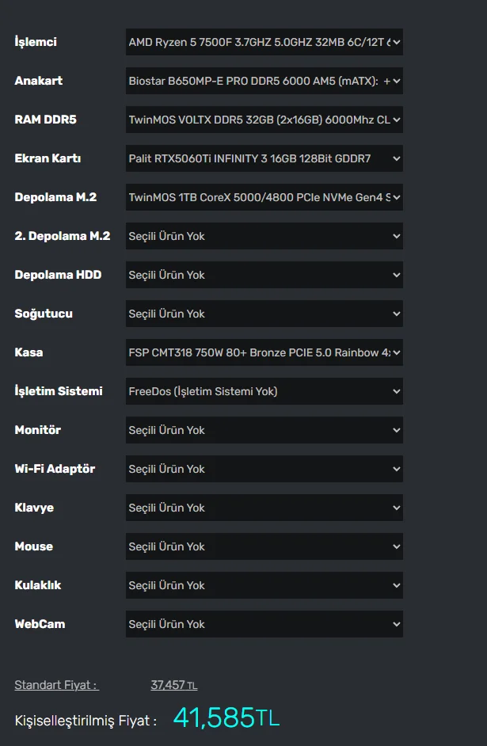Expand the Anakart selection dropdown
This screenshot has width=487, height=746.
264,81
